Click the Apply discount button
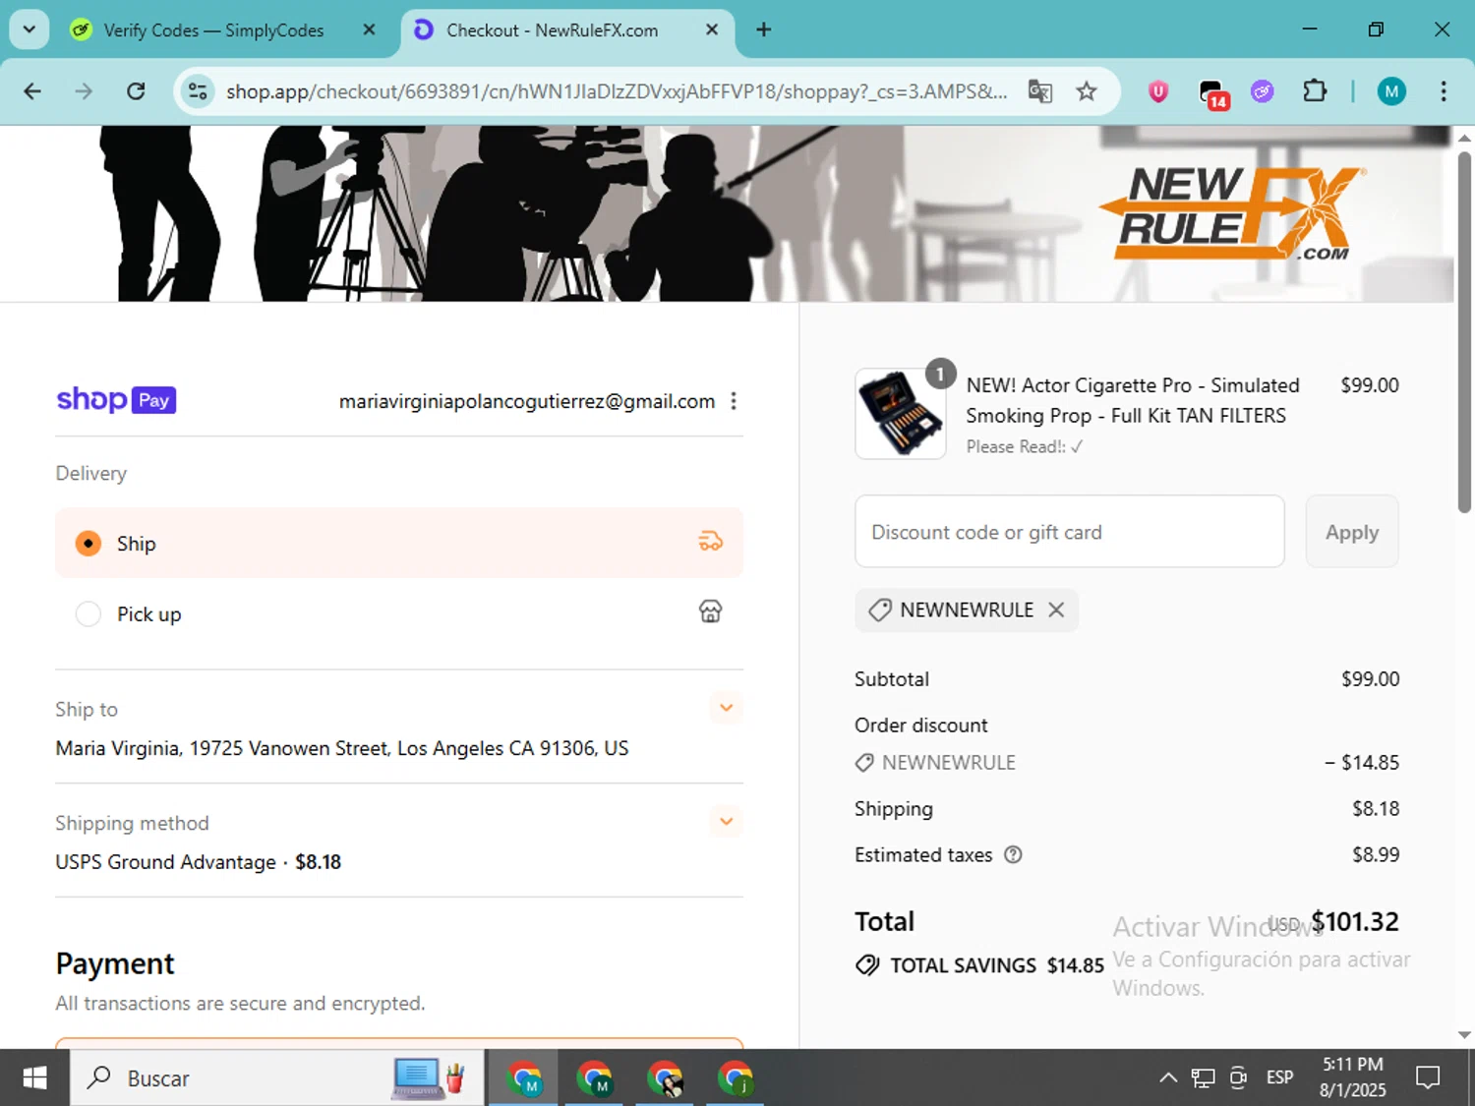 1352,532
